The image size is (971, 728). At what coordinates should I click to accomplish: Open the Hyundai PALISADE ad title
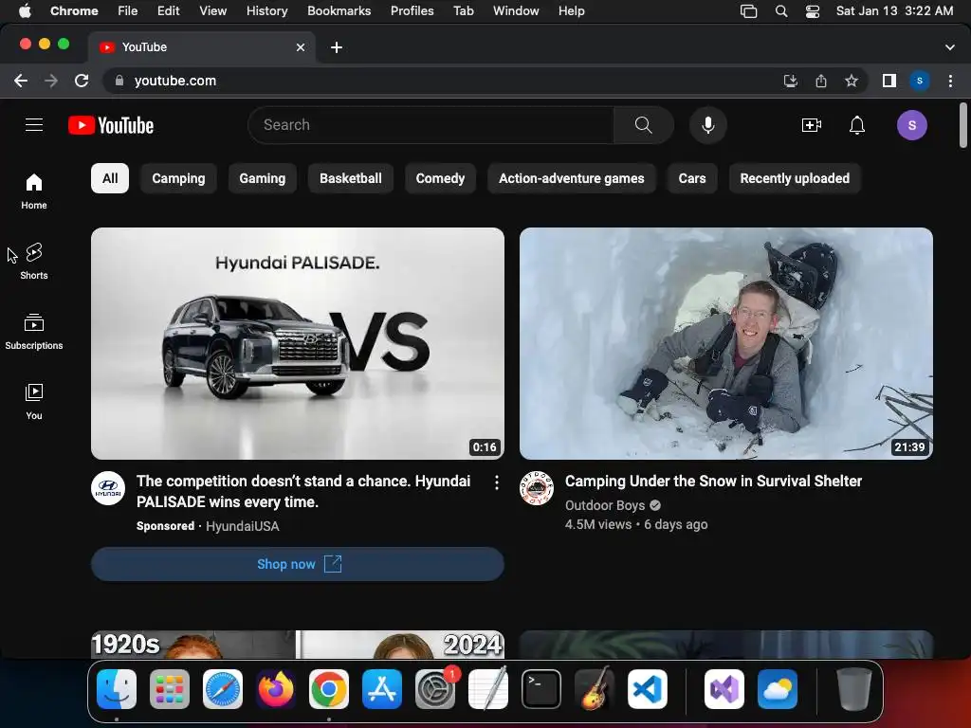click(303, 492)
